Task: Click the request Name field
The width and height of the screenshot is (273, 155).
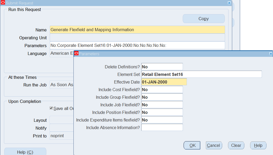Action: (x=137, y=30)
